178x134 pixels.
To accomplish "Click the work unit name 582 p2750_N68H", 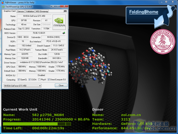I will 48,115.
